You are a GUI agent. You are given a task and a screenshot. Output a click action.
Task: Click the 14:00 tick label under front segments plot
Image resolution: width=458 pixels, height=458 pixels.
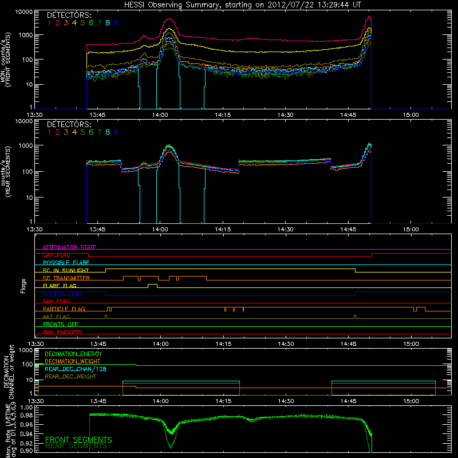(x=160, y=115)
